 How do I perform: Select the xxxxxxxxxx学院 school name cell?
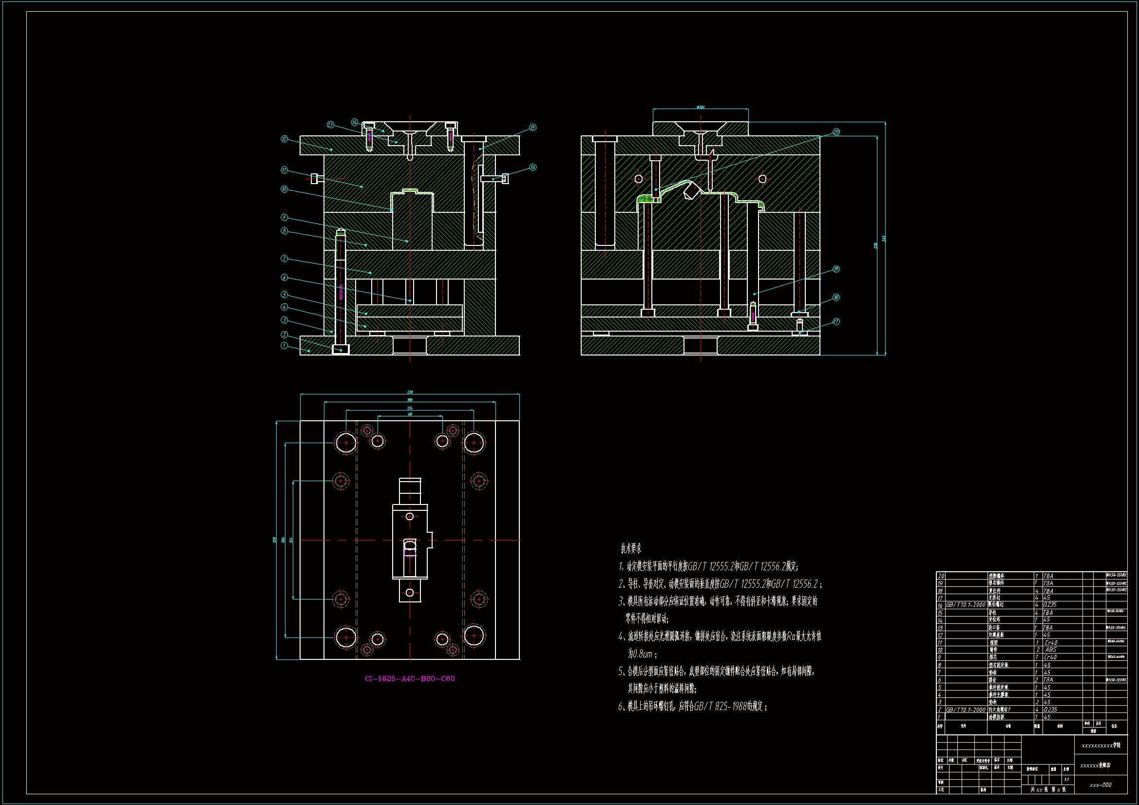pyautogui.click(x=1101, y=745)
